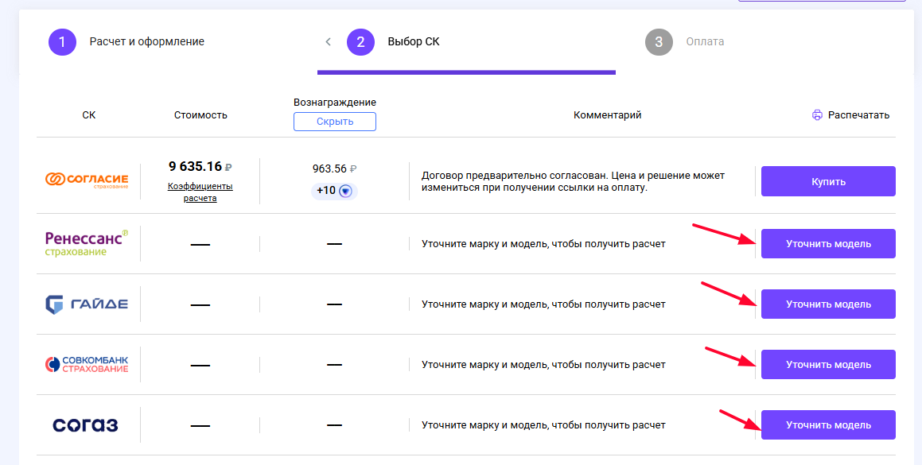Click the step 2 circle icon
Viewport: 922px width, 465px height.
click(361, 42)
